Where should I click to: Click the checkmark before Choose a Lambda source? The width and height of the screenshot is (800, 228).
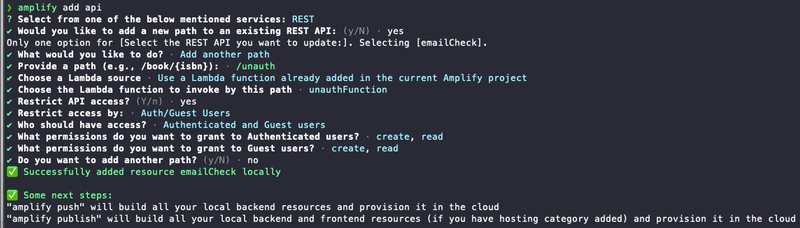9,78
